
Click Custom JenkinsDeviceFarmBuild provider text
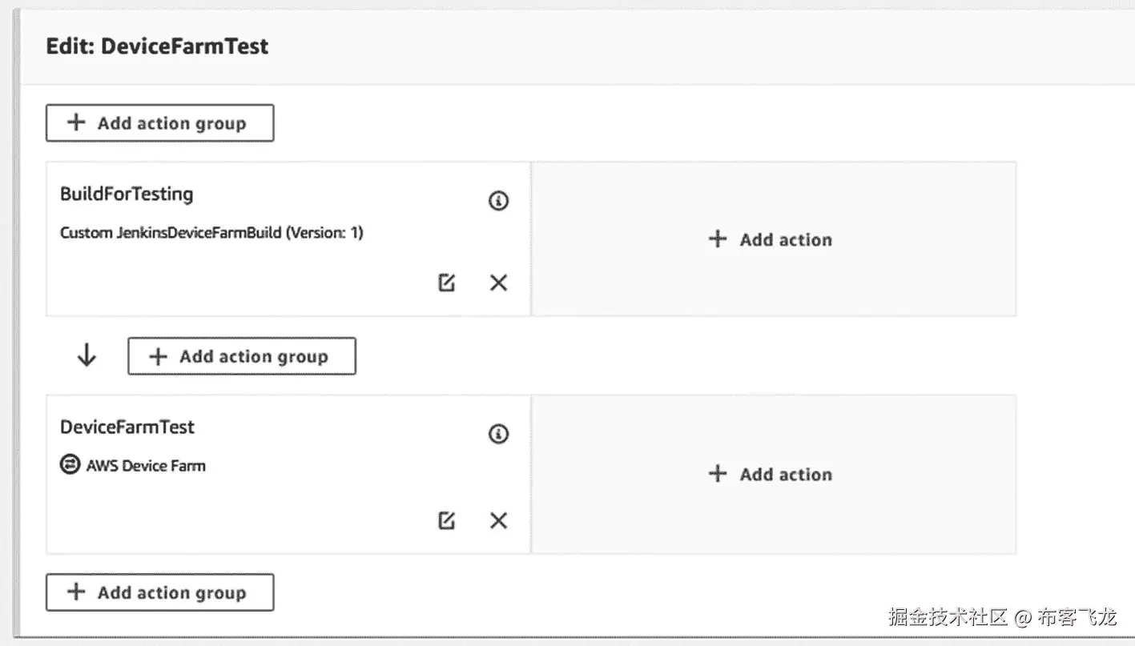tap(211, 233)
